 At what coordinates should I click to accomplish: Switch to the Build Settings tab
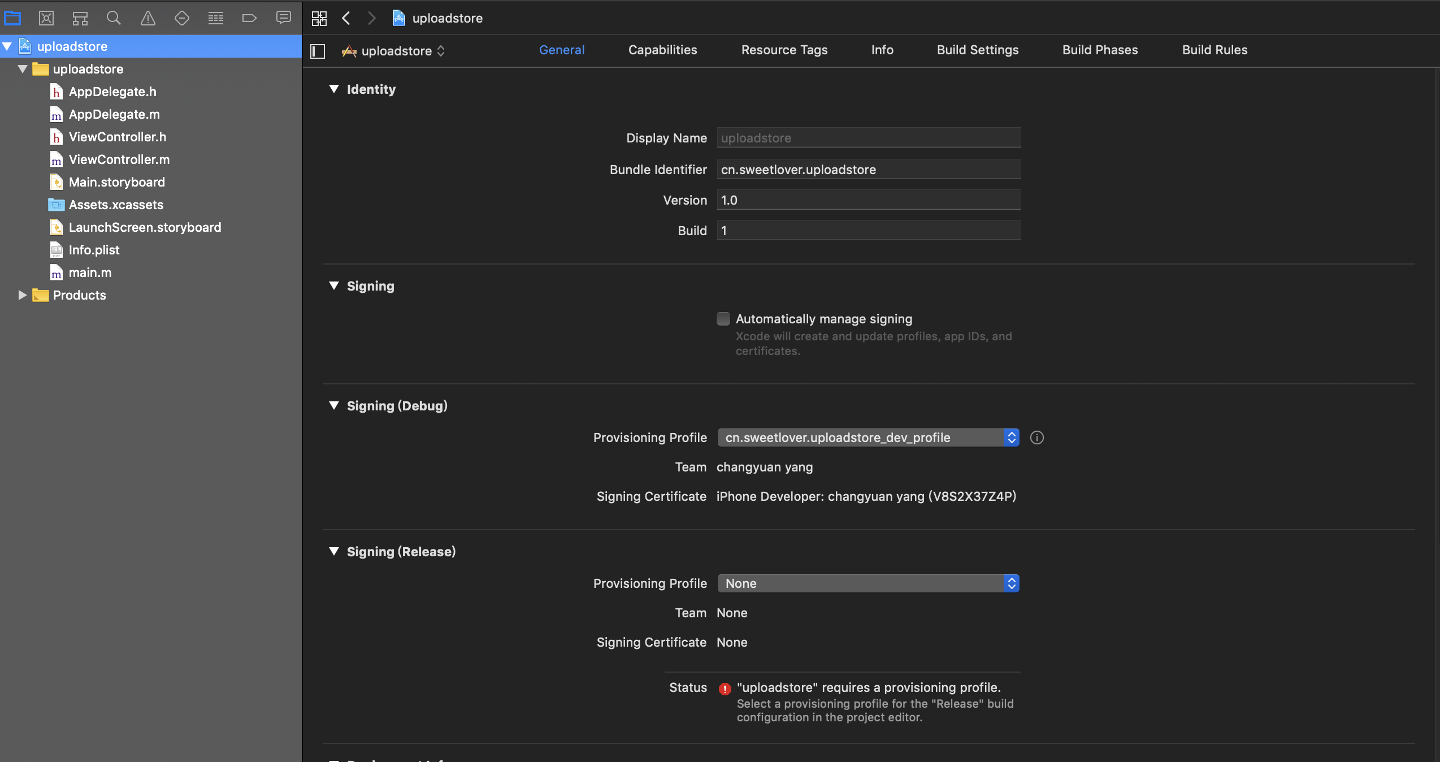click(x=978, y=50)
